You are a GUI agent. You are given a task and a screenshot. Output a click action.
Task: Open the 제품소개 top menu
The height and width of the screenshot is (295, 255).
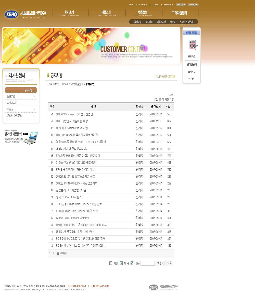pyautogui.click(x=106, y=13)
